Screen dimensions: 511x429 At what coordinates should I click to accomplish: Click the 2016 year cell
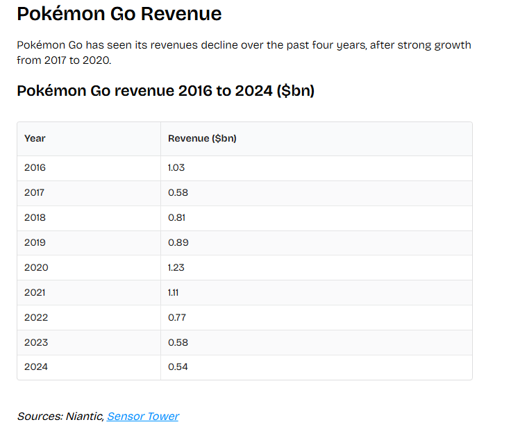coord(35,167)
